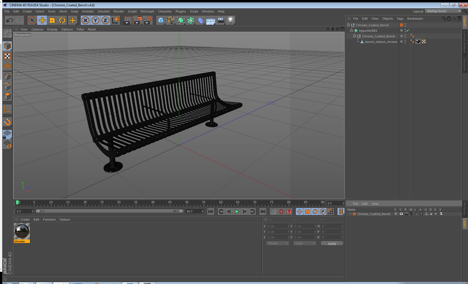Screen dimensions: 468x284
Task: Toggle HyperNURBS visibility dots
Action: pyautogui.click(x=405, y=30)
